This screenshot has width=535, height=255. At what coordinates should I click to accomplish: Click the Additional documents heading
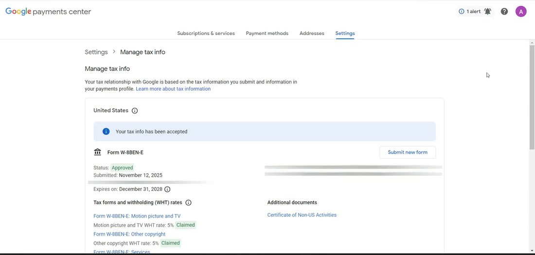click(292, 203)
